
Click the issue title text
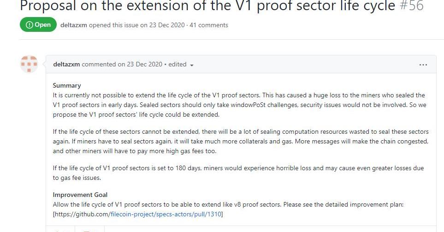(207, 6)
